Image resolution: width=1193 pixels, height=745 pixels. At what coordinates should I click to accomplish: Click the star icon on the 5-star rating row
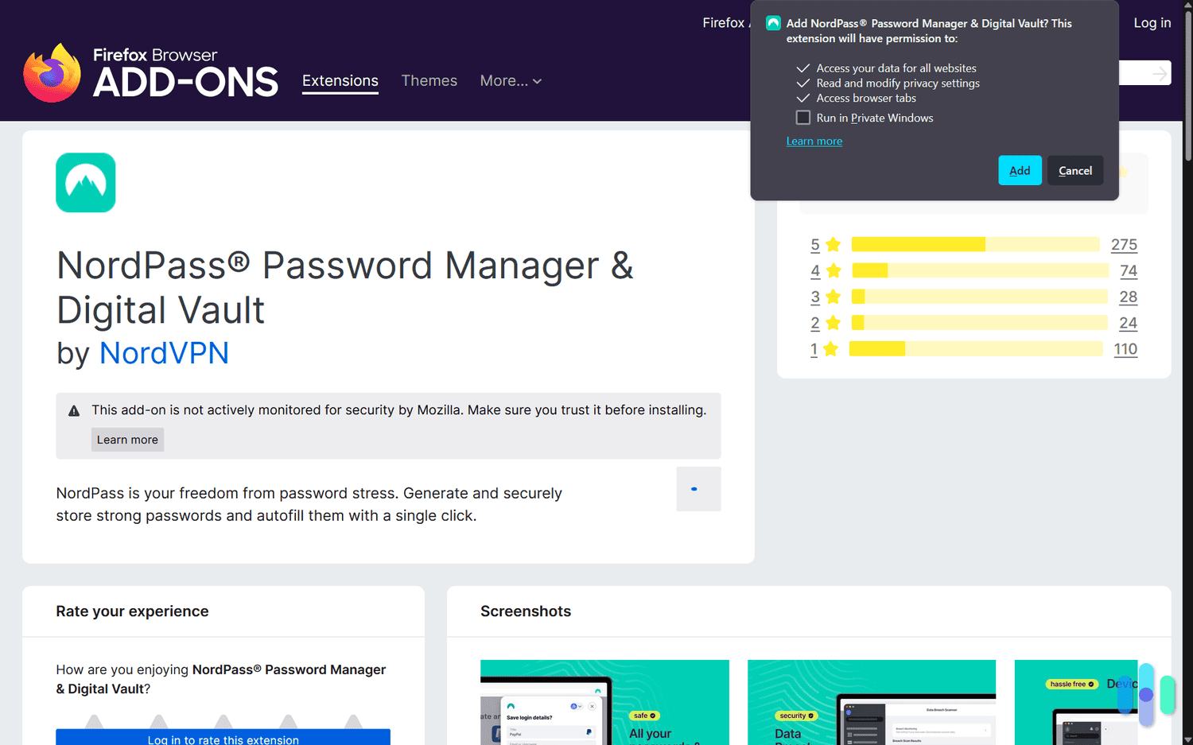832,244
